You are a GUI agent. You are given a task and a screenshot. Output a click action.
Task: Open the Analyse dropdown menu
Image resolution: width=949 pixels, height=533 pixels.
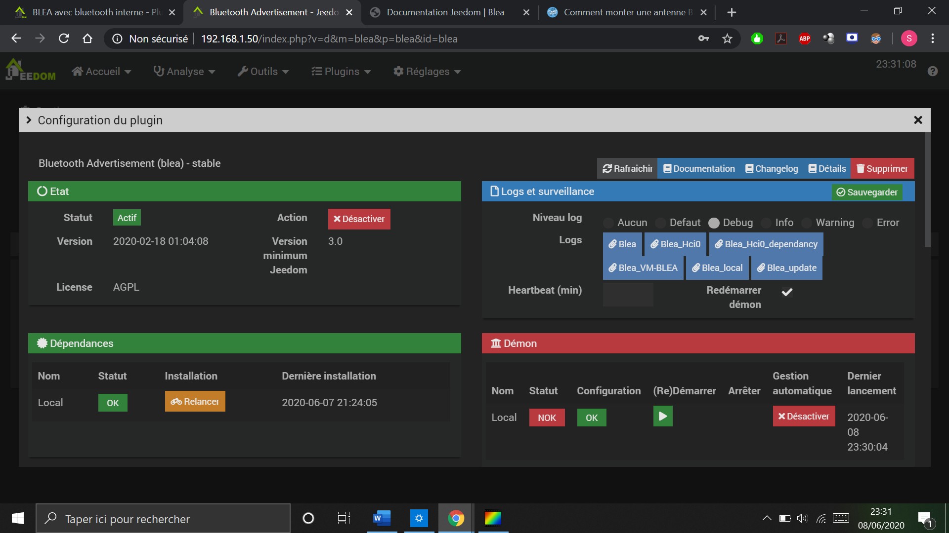pos(184,72)
